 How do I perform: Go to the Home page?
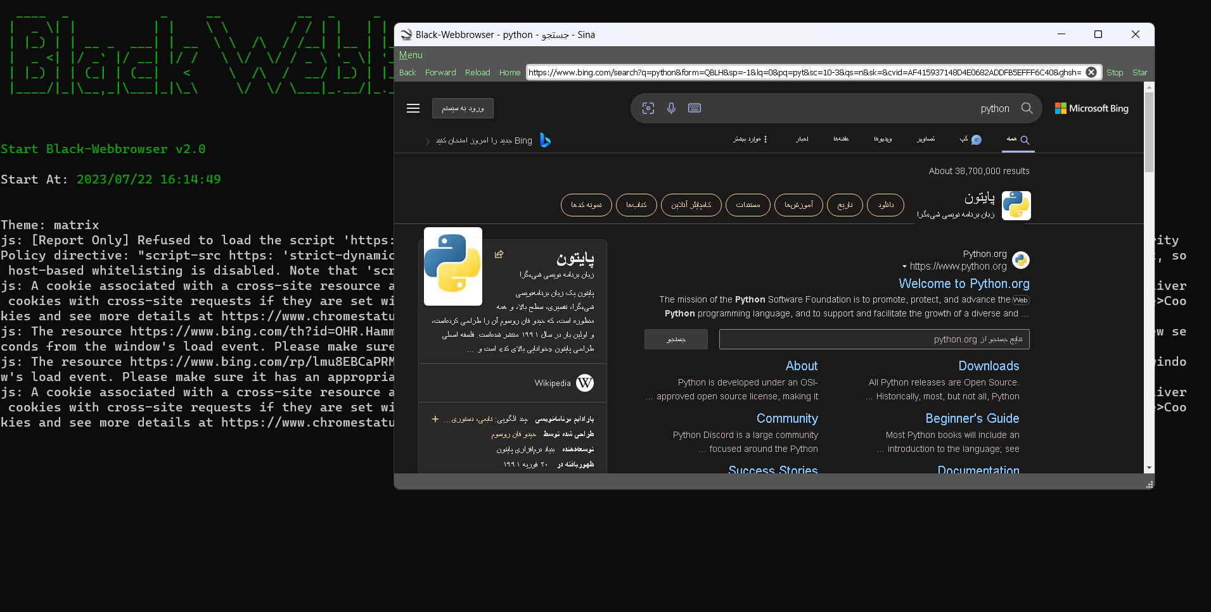pos(509,72)
